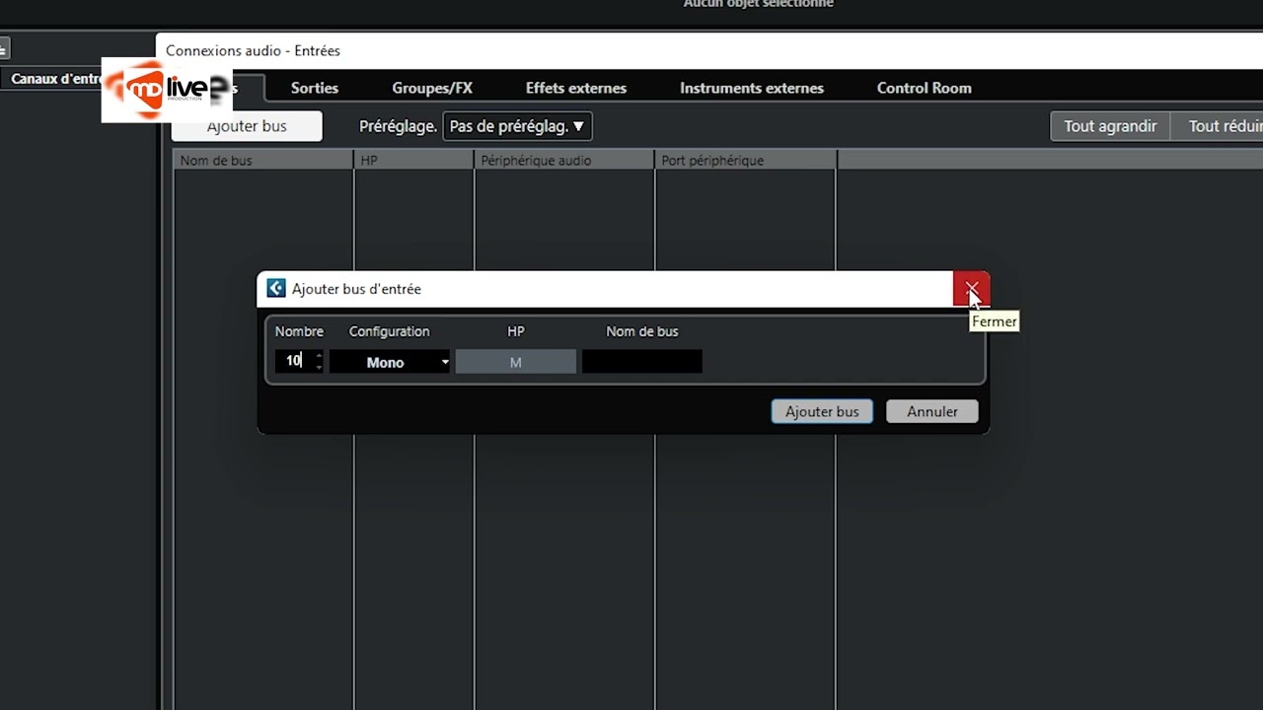Open the Instruments externes tab
The width and height of the screenshot is (1263, 710).
pyautogui.click(x=752, y=88)
